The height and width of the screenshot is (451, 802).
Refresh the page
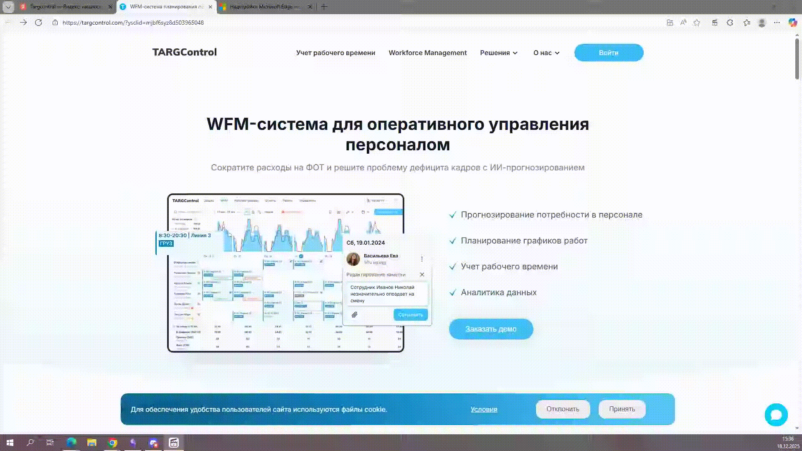(x=38, y=23)
